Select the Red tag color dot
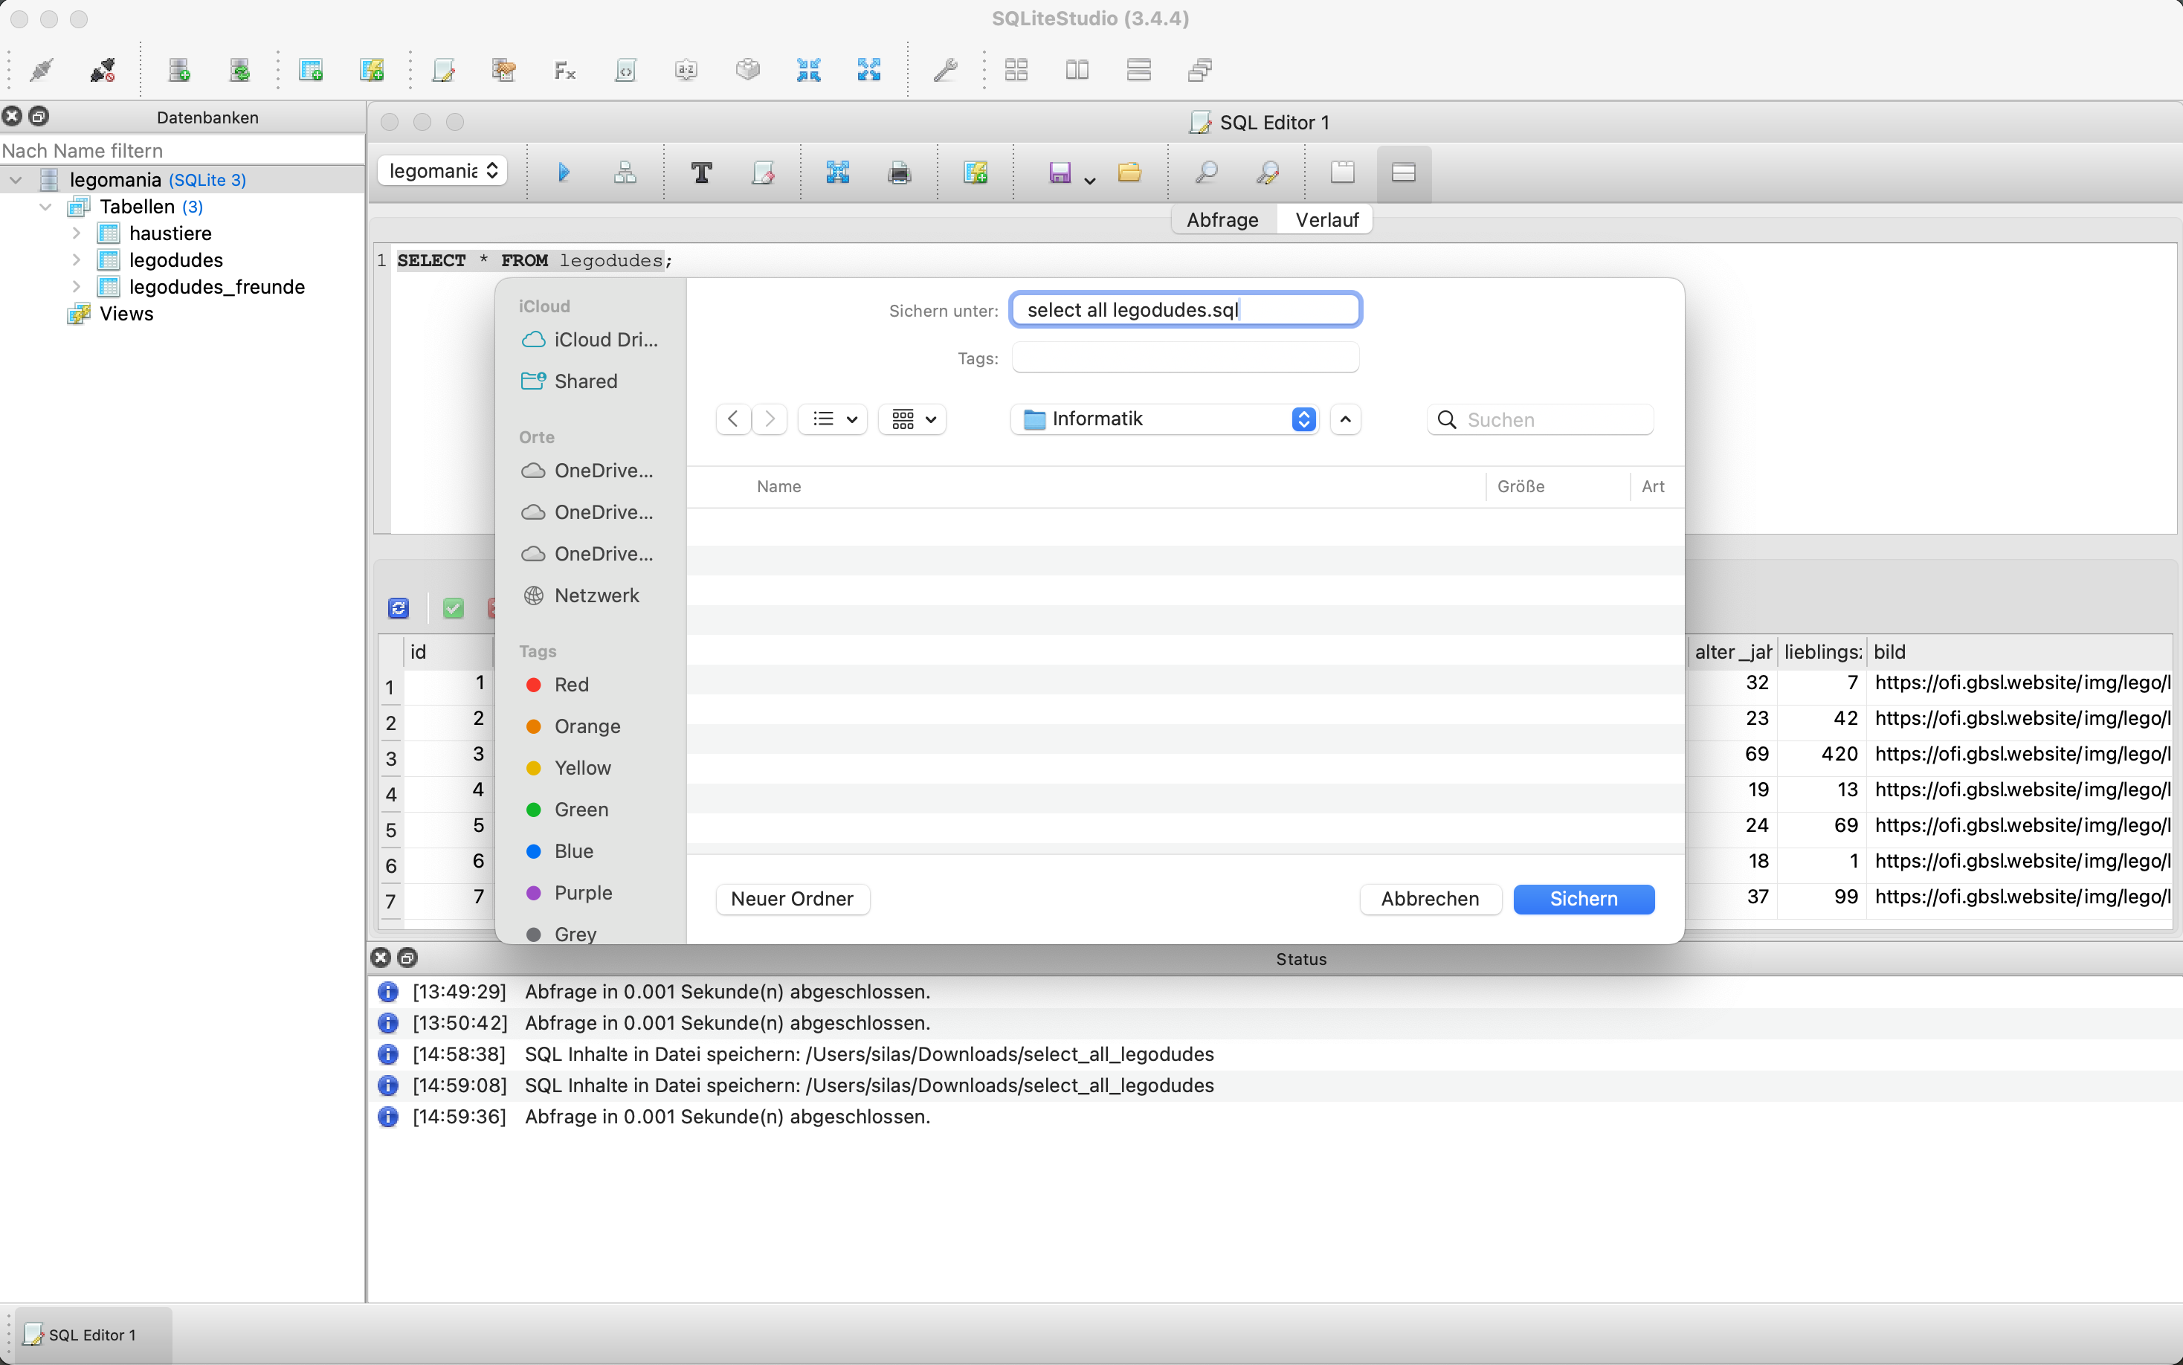Viewport: 2183px width, 1365px height. pos(534,684)
